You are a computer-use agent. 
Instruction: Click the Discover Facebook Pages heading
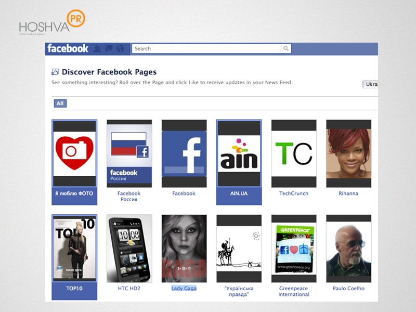pos(109,72)
